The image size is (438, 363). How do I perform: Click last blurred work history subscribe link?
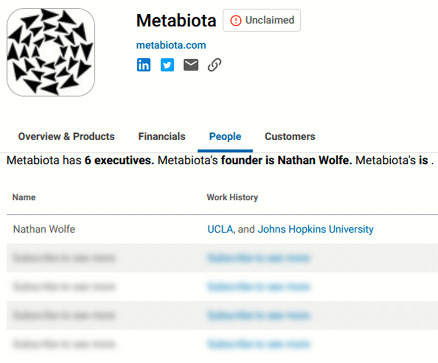(259, 344)
